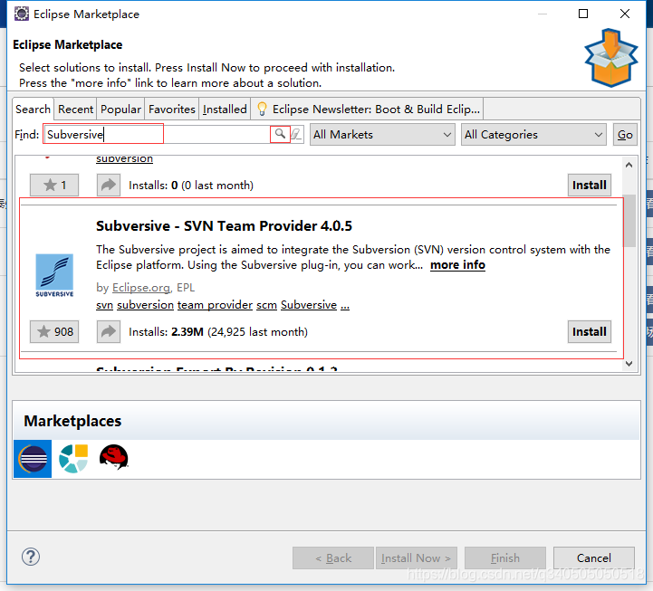Screen dimensions: 653x591
Task: Open the All Markets dropdown
Action: coord(382,135)
